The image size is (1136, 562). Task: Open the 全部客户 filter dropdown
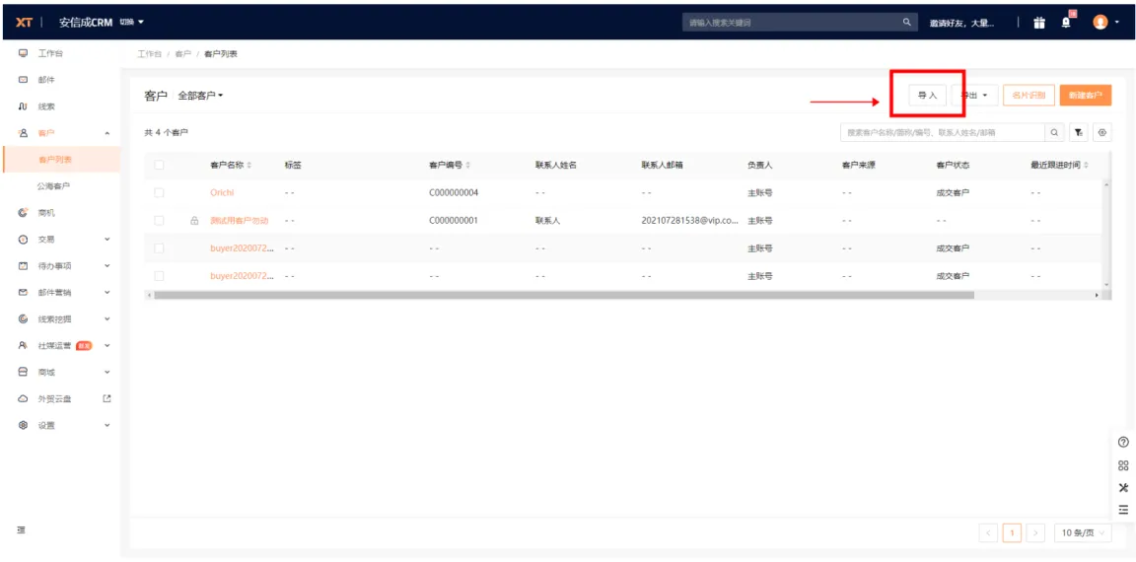tap(201, 96)
